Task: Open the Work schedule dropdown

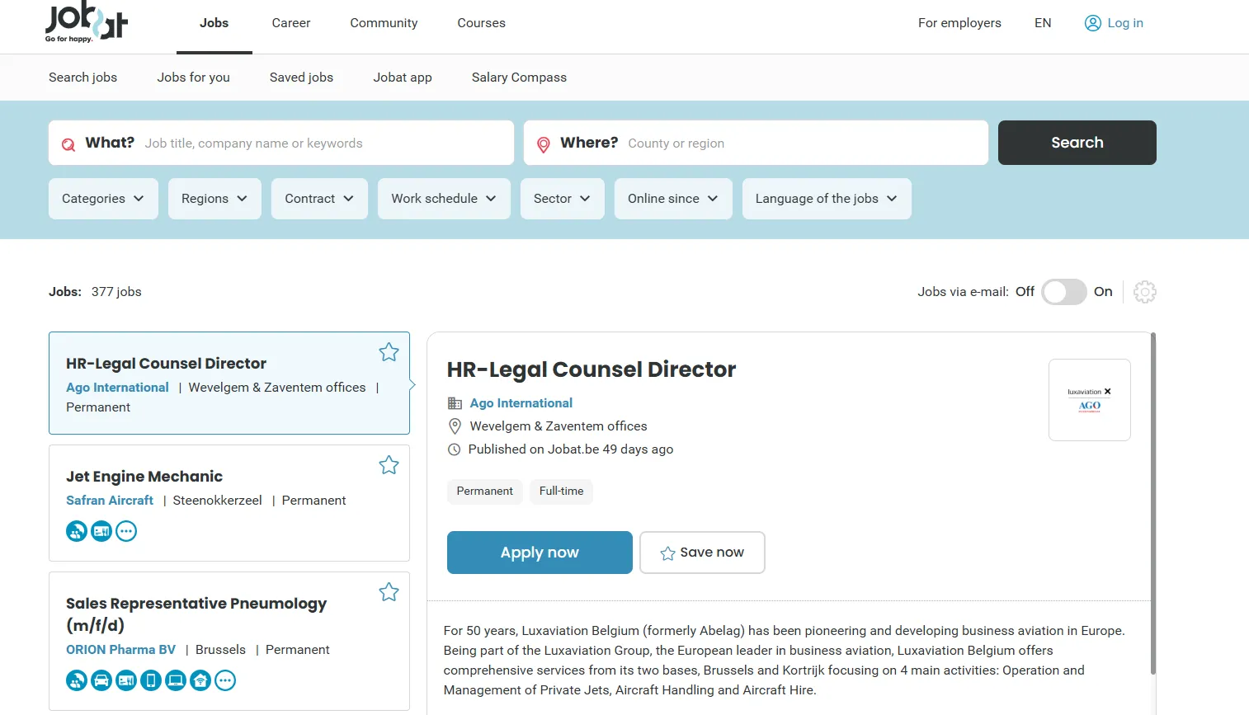Action: click(443, 199)
